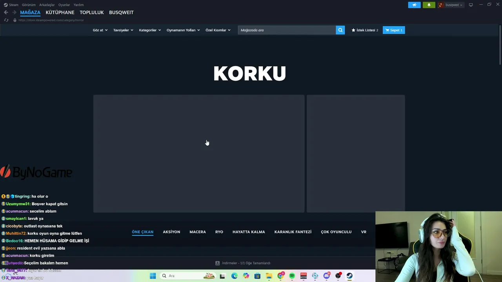Click the busqweit profile avatar

tap(441, 5)
